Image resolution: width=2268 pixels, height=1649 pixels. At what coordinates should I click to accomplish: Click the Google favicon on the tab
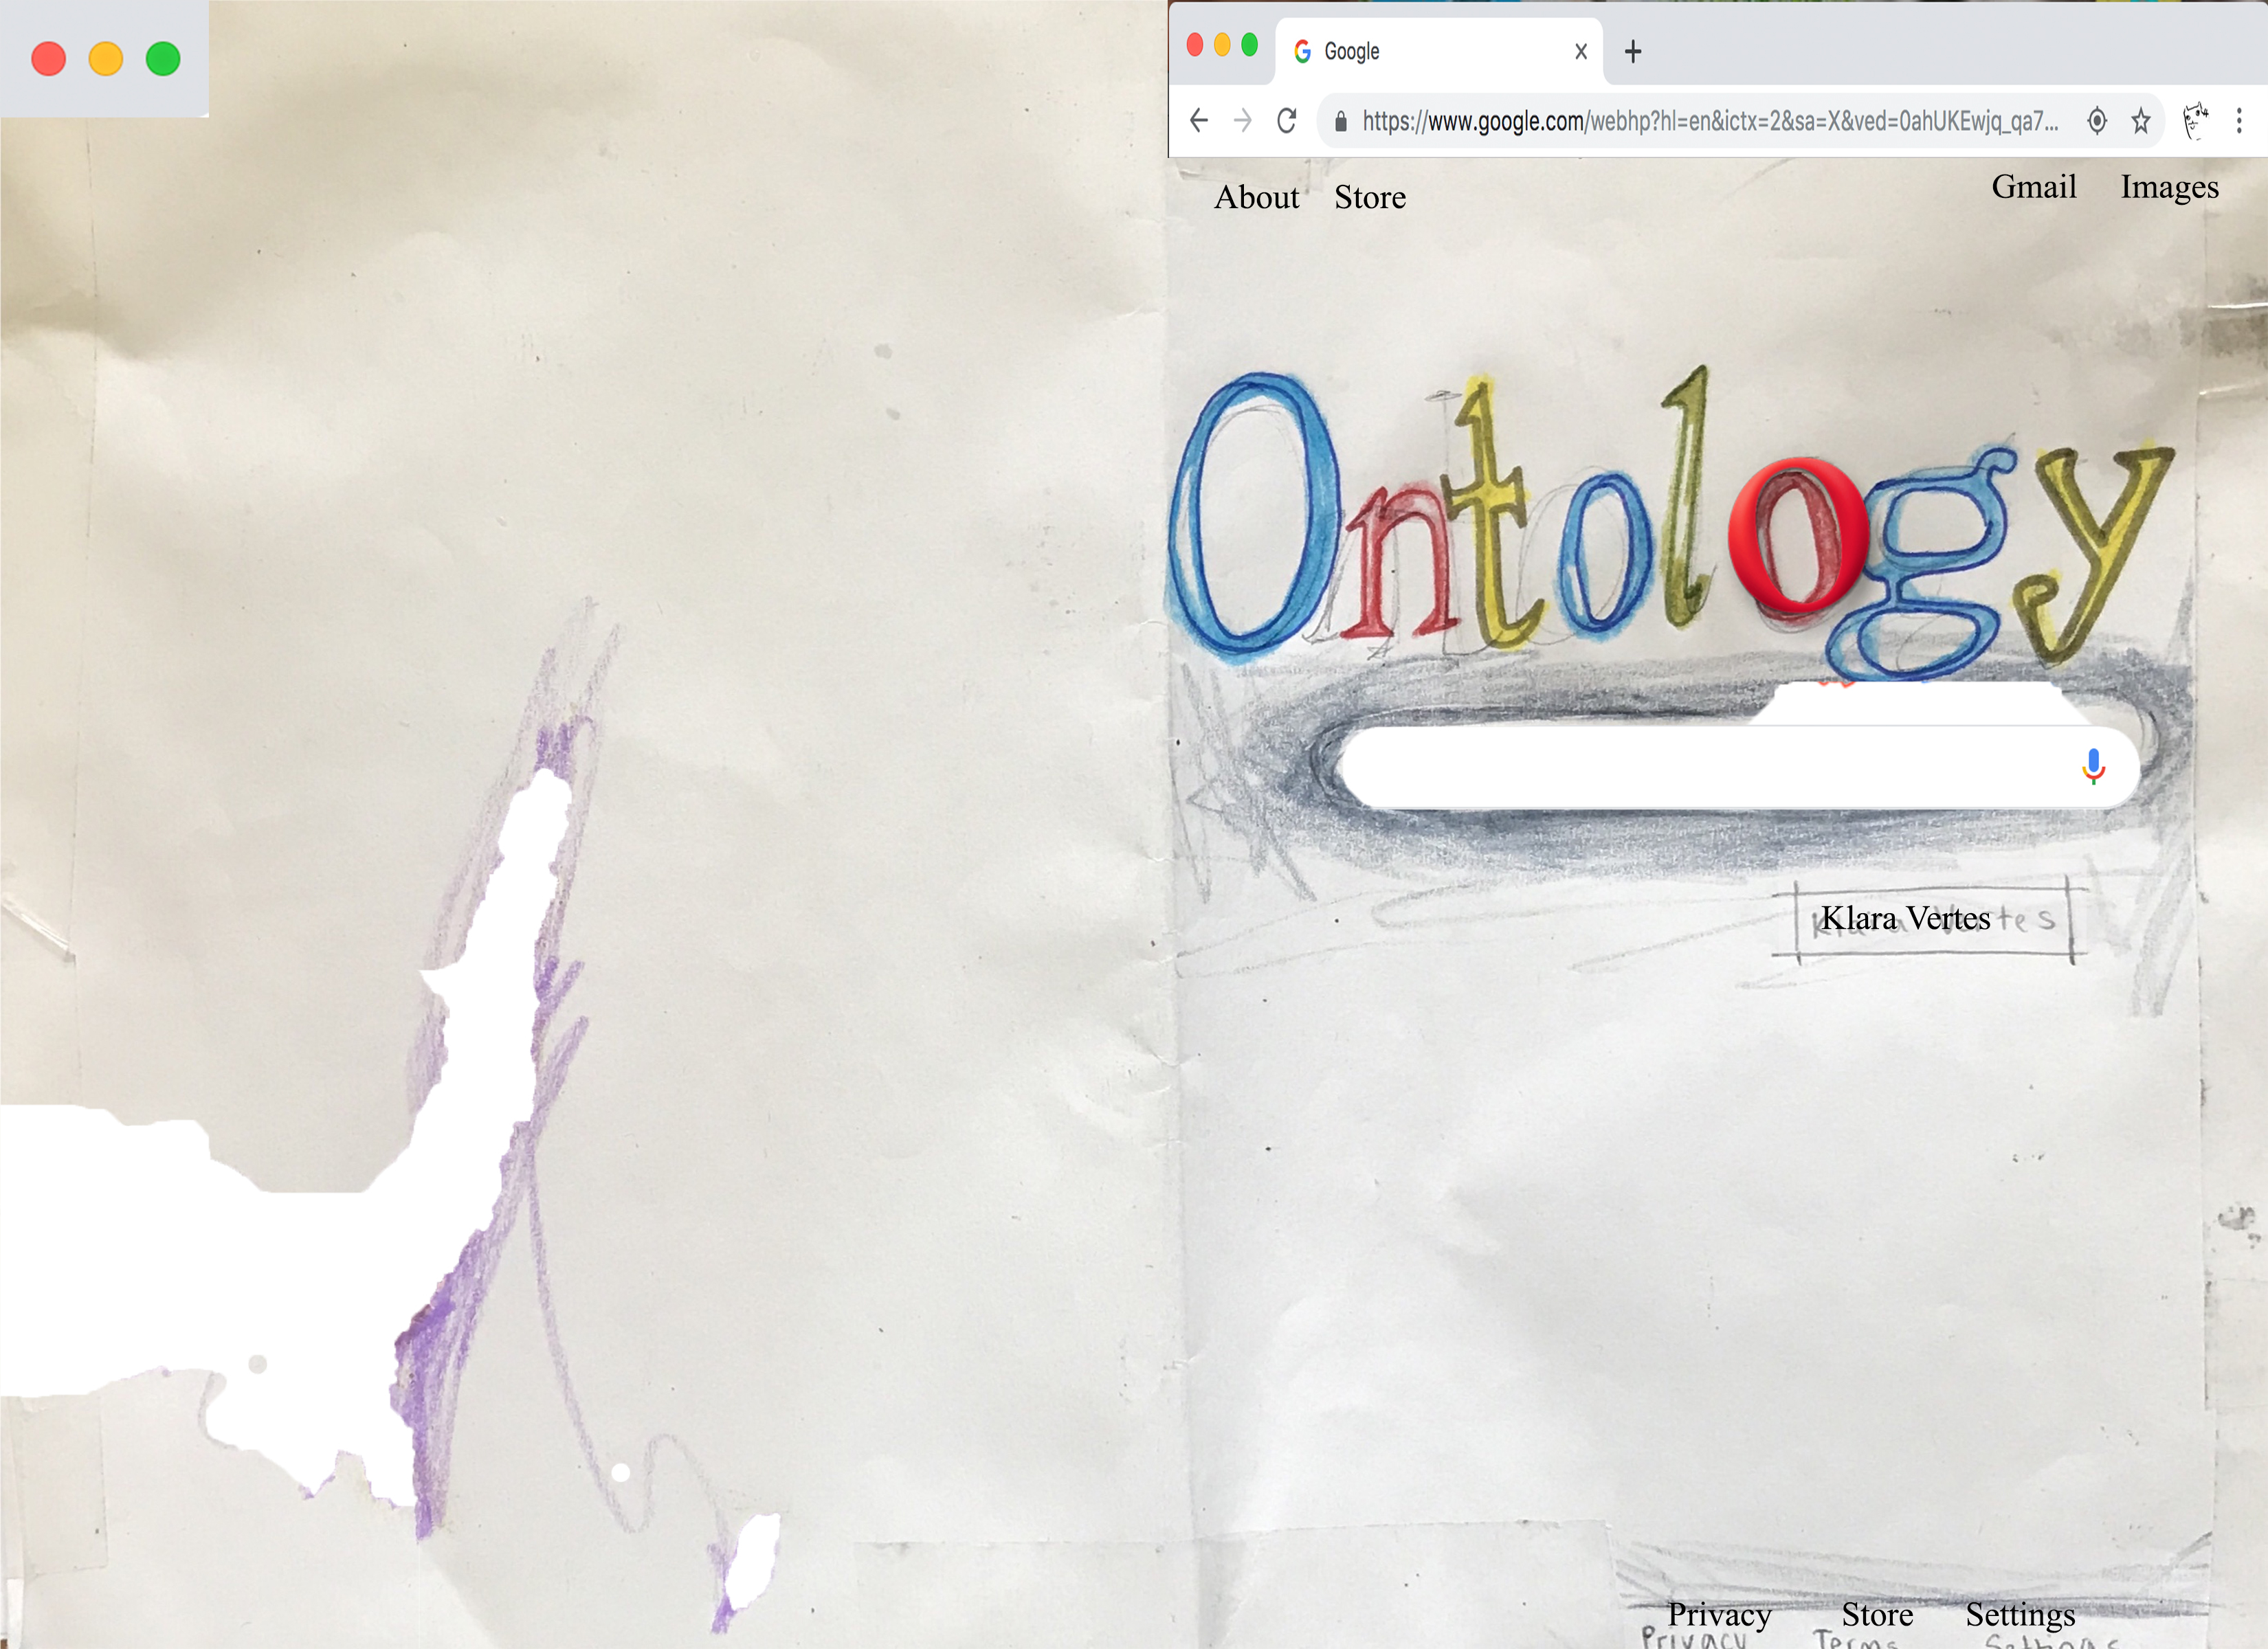(1302, 51)
